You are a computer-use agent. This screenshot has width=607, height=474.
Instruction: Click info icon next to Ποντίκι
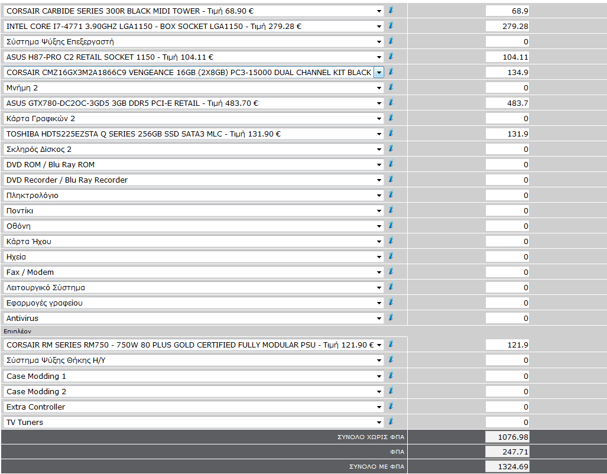point(391,210)
